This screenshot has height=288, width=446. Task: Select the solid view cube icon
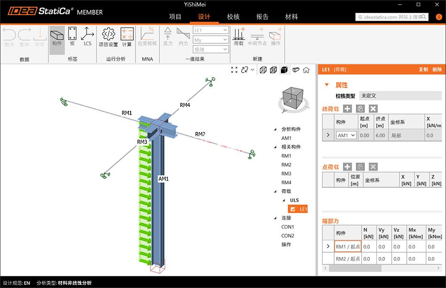[x=284, y=70]
